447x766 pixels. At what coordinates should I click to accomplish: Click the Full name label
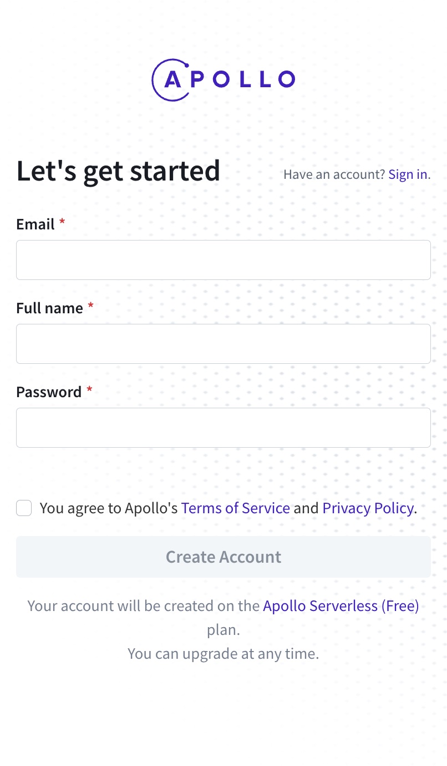point(49,308)
